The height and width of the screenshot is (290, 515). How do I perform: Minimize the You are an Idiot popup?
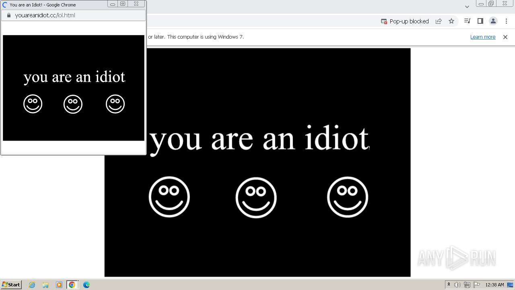point(113,4)
